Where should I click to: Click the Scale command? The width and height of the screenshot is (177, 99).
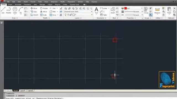pos(43,15)
